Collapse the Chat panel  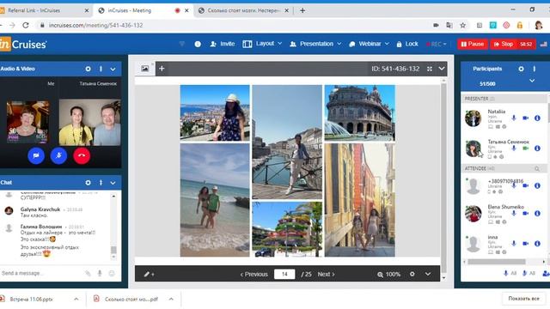pos(113,183)
